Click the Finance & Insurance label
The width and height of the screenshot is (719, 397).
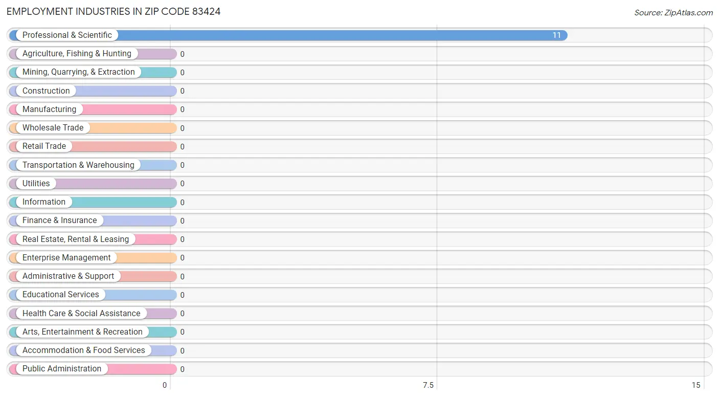pos(59,220)
